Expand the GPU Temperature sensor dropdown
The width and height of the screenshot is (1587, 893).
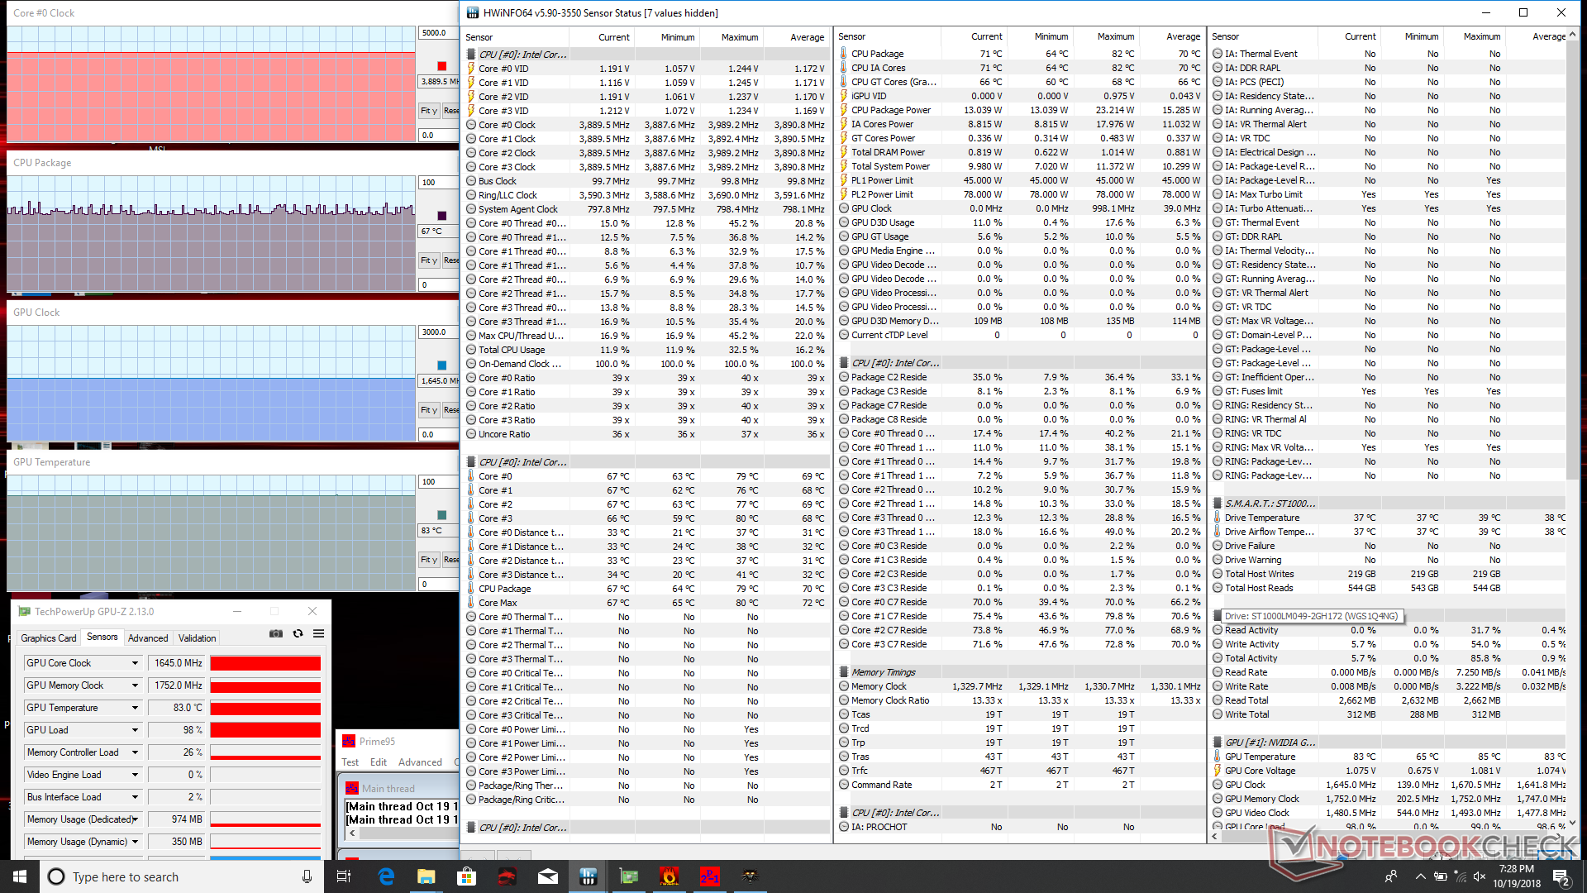[135, 708]
